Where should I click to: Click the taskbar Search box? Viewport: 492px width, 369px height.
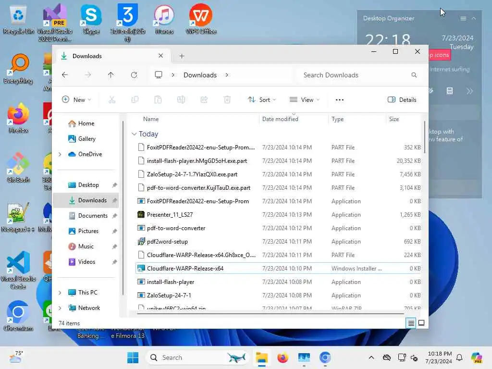[x=197, y=357]
